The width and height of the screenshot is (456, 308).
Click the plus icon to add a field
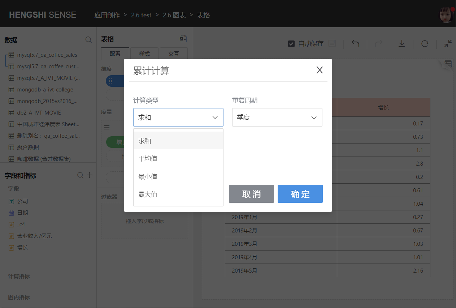tap(90, 175)
